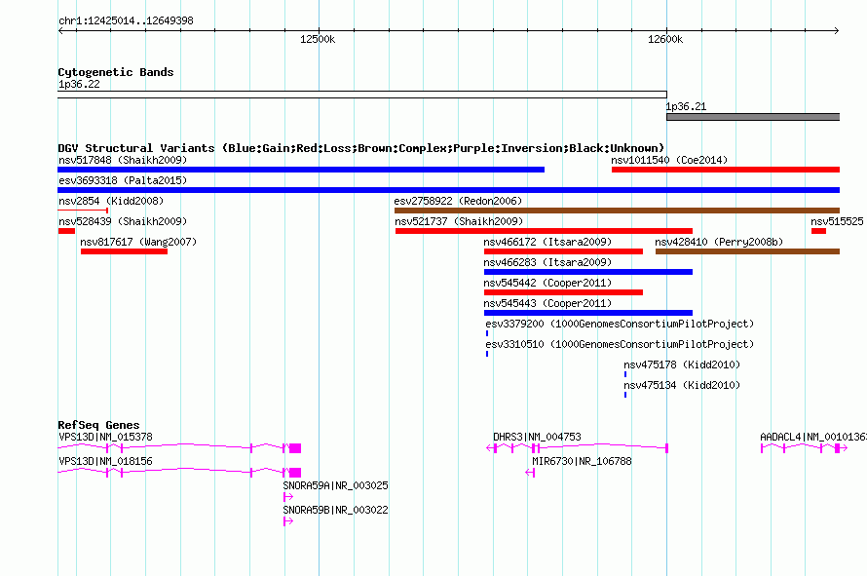Click the MIR6730 gene arrow glyph
The width and height of the screenshot is (867, 576).
(x=530, y=473)
